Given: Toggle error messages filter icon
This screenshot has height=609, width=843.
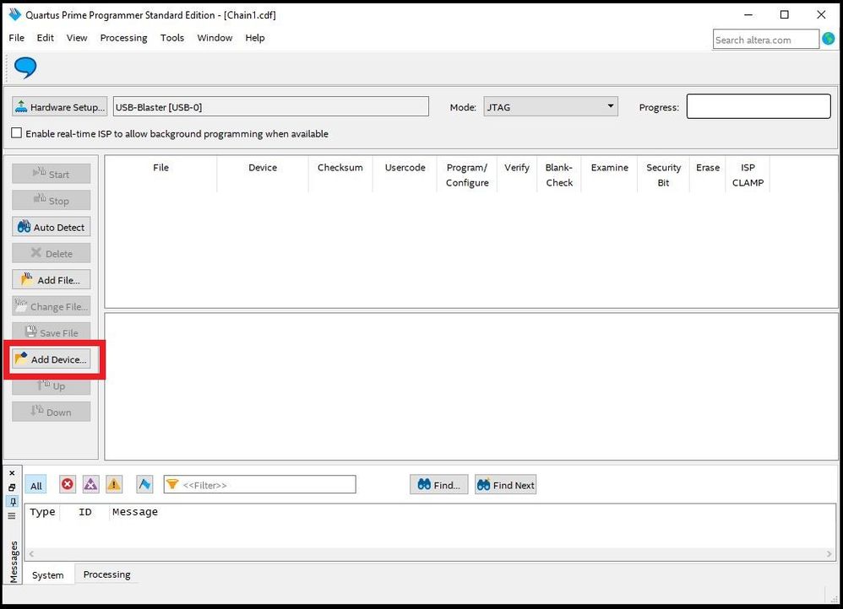Looking at the screenshot, I should [x=68, y=484].
